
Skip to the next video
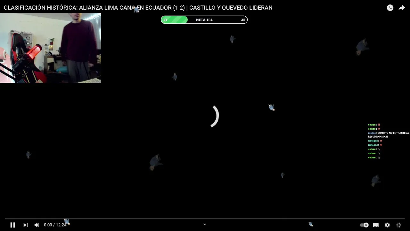pos(26,225)
